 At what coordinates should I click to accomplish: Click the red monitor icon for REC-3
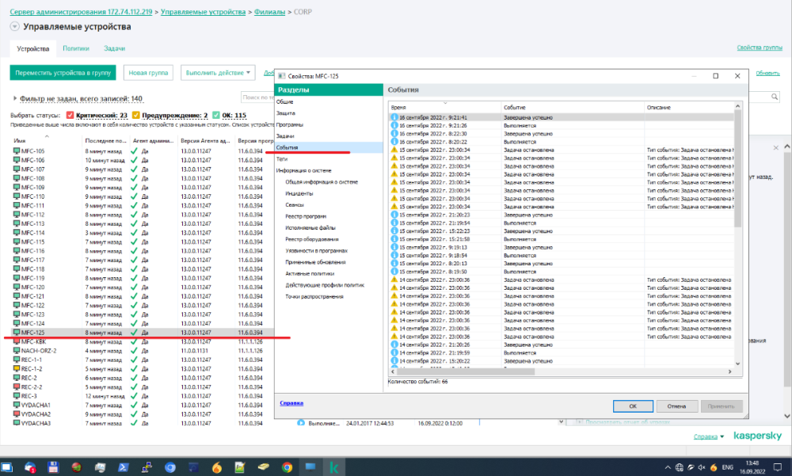click(x=17, y=396)
